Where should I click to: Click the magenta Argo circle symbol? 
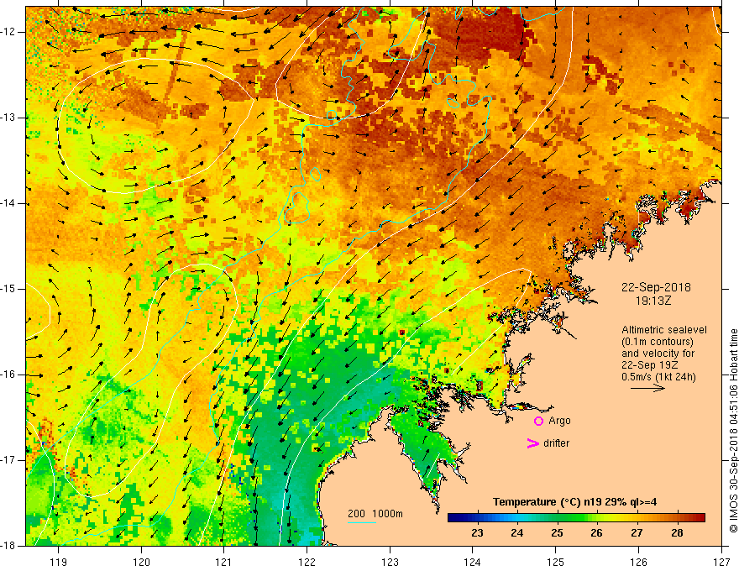coord(538,422)
